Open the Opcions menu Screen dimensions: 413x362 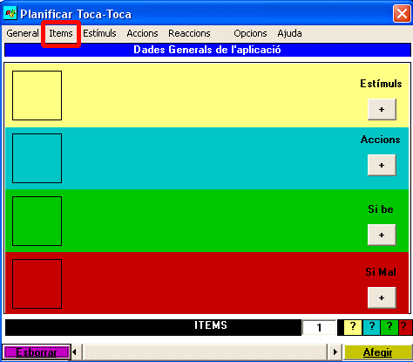pos(250,33)
